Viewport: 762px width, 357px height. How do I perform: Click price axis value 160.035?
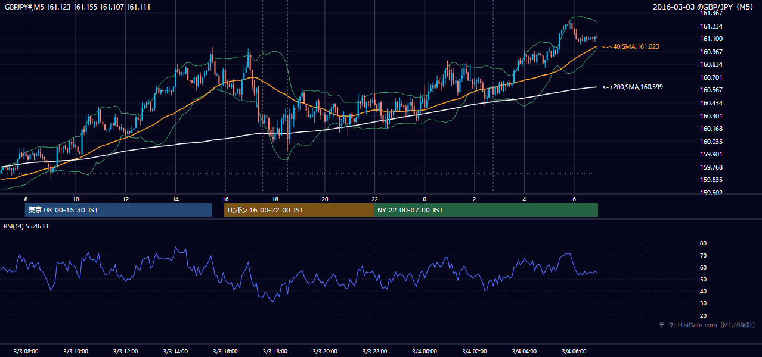(711, 142)
